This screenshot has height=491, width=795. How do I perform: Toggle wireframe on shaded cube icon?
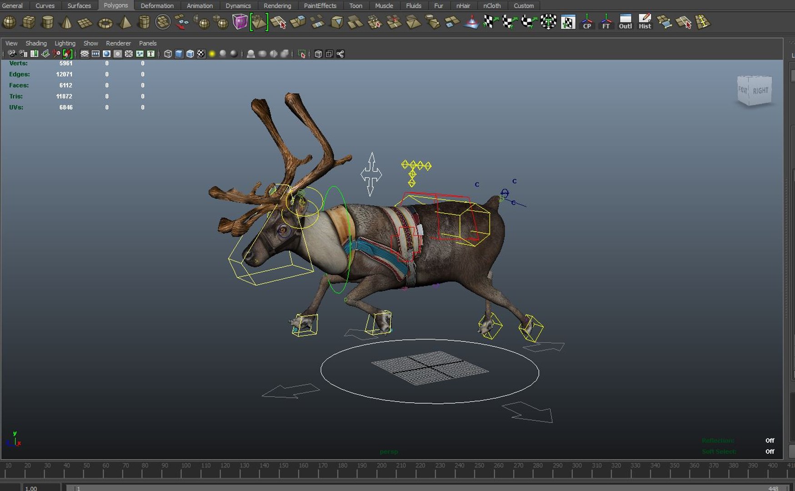pos(190,54)
